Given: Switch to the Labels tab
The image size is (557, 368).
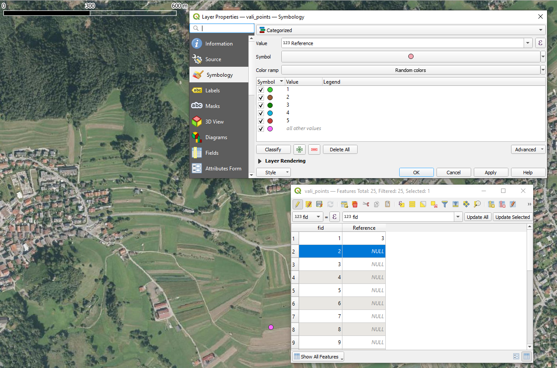Looking at the screenshot, I should 212,91.
